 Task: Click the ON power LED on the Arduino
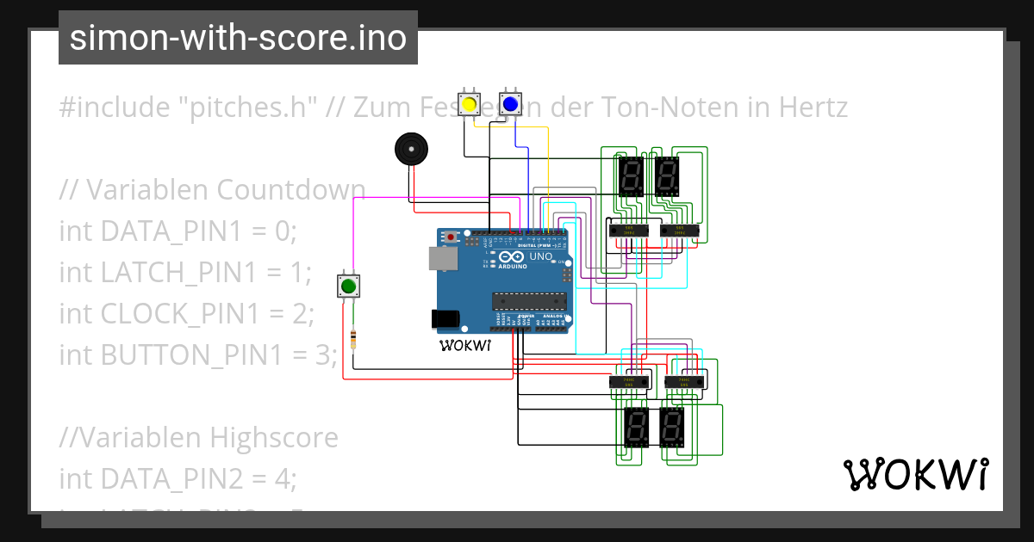point(554,262)
